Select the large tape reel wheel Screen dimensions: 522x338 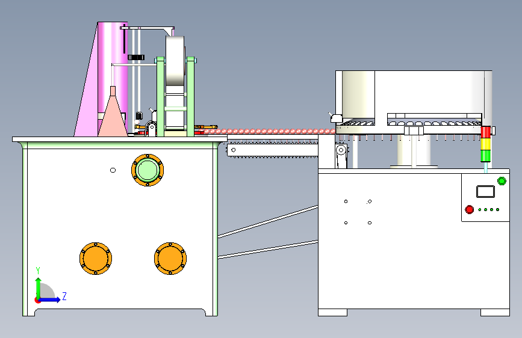click(175, 61)
